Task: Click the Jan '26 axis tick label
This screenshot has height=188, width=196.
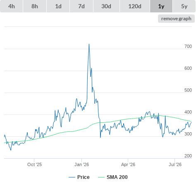Action: click(x=81, y=164)
